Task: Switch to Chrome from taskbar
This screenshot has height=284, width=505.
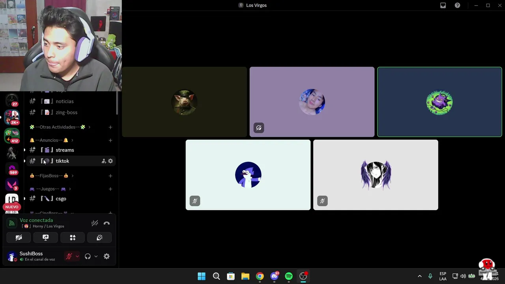Action: tap(260, 276)
